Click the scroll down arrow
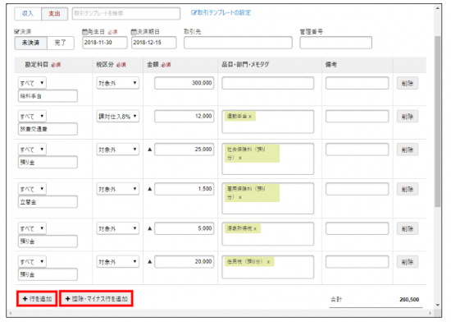 coord(438,305)
